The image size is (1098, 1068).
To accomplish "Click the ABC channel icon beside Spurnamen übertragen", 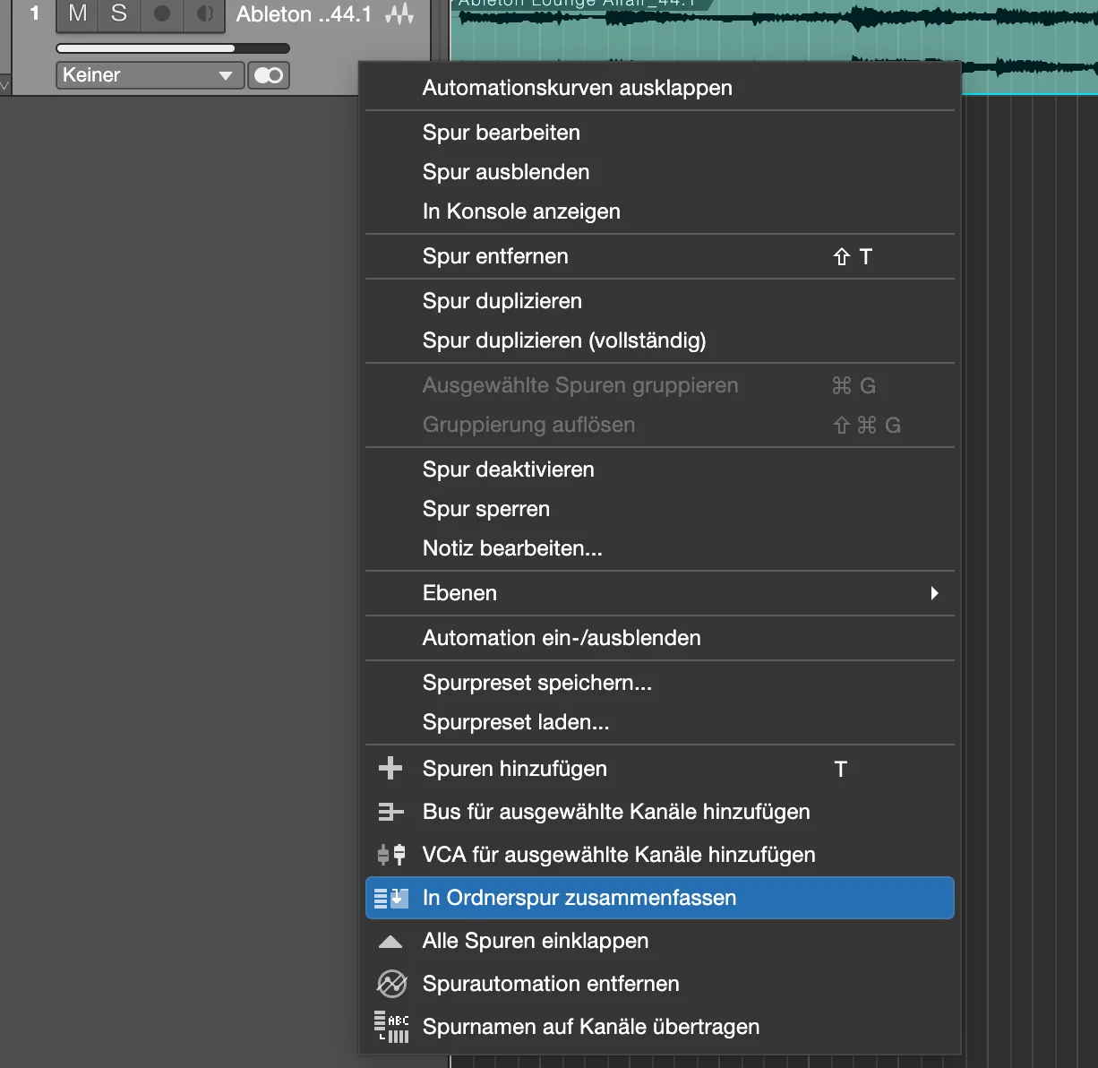I will (x=391, y=1027).
